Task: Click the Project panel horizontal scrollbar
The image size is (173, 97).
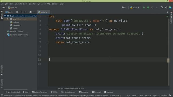Action: coord(15,89)
